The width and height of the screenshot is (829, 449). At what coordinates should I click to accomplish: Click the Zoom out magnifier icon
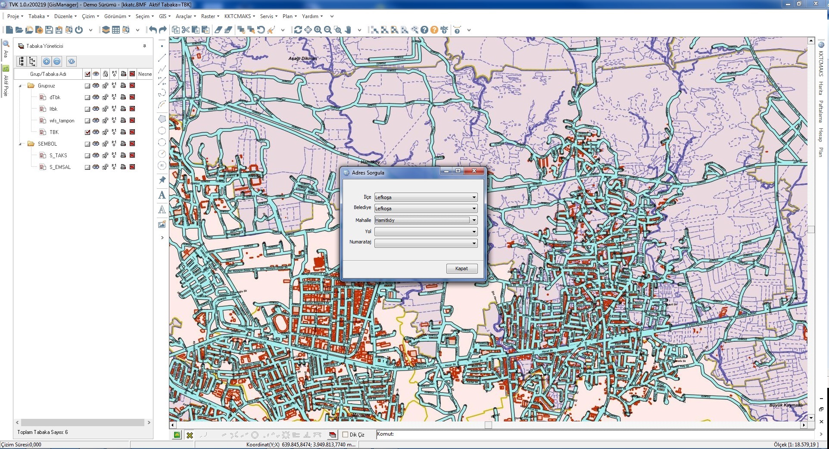(x=328, y=30)
